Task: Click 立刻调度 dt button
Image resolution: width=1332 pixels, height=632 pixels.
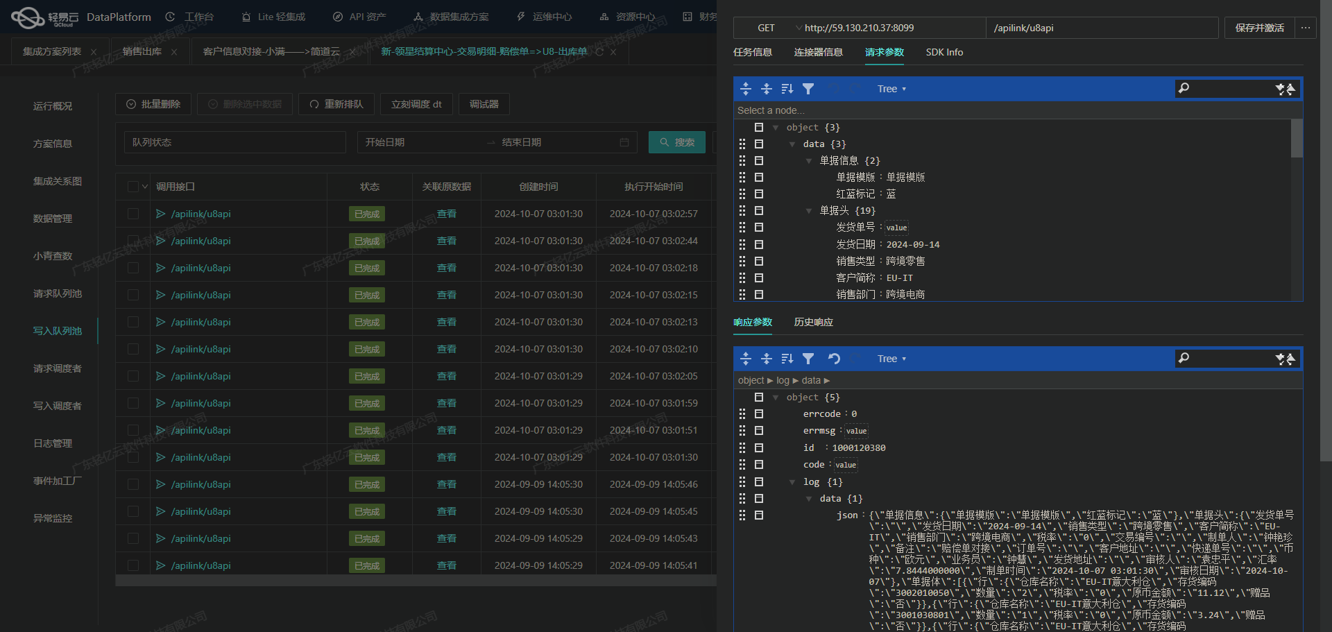Action: [x=416, y=104]
